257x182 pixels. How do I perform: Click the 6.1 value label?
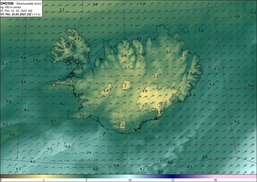point(27,110)
